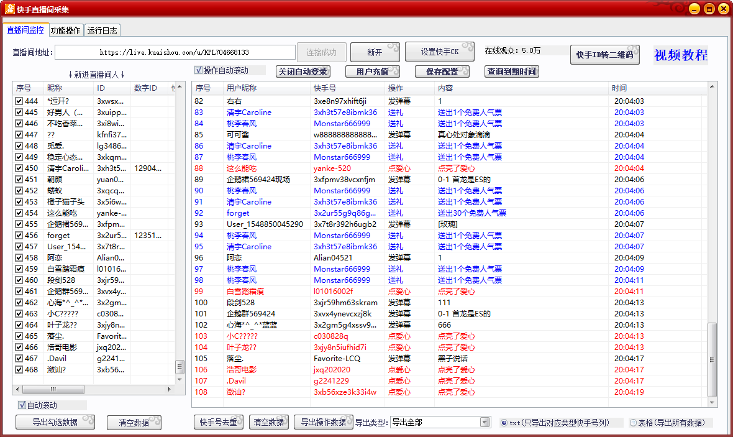733x437 pixels.
Task: Select the 表格 export all data option
Action: point(634,423)
